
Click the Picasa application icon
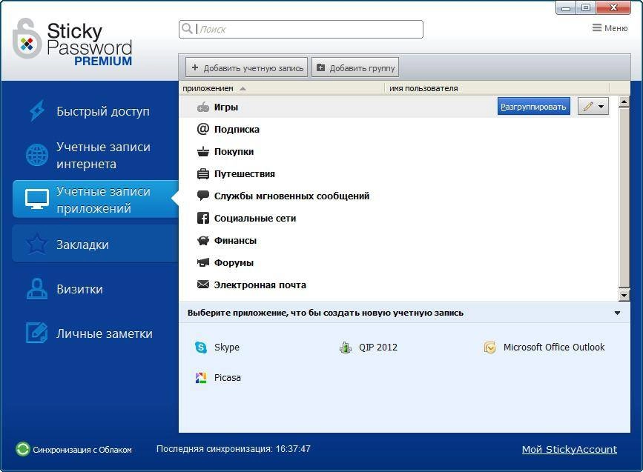click(201, 378)
